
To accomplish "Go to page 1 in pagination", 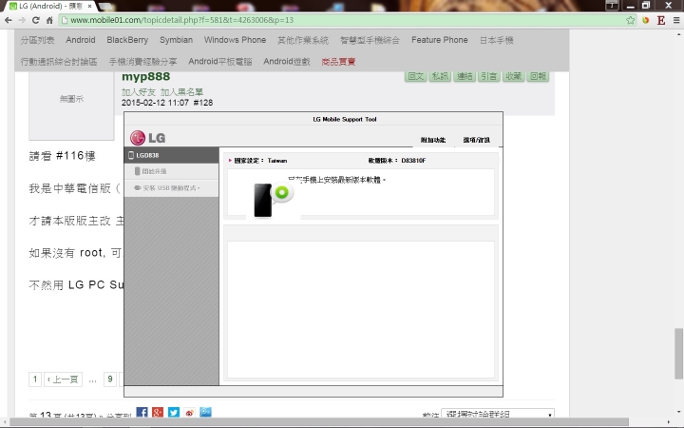I will pos(35,379).
